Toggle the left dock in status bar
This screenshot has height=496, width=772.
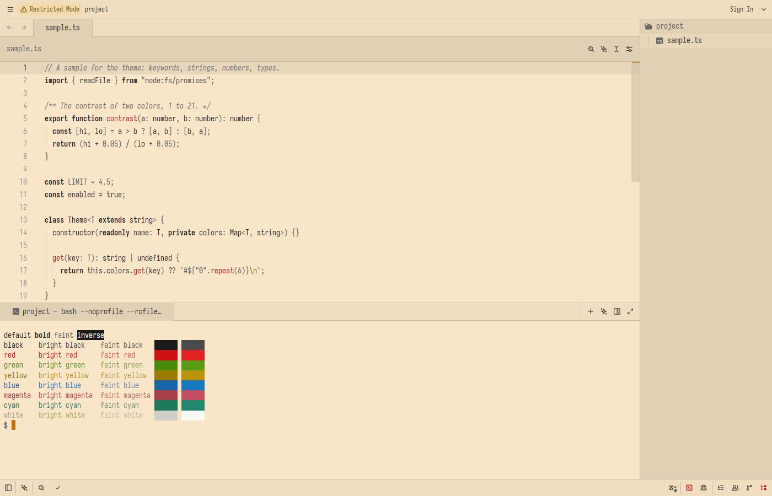pos(8,488)
